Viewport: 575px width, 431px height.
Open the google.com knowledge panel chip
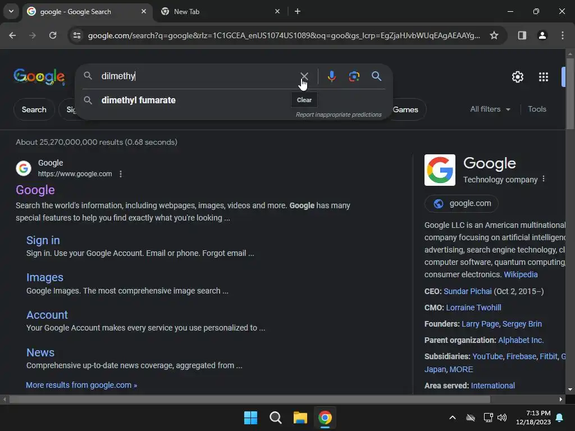[x=462, y=203]
